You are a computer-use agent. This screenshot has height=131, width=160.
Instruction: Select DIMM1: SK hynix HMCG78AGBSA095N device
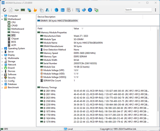pyautogui.click(x=58, y=21)
